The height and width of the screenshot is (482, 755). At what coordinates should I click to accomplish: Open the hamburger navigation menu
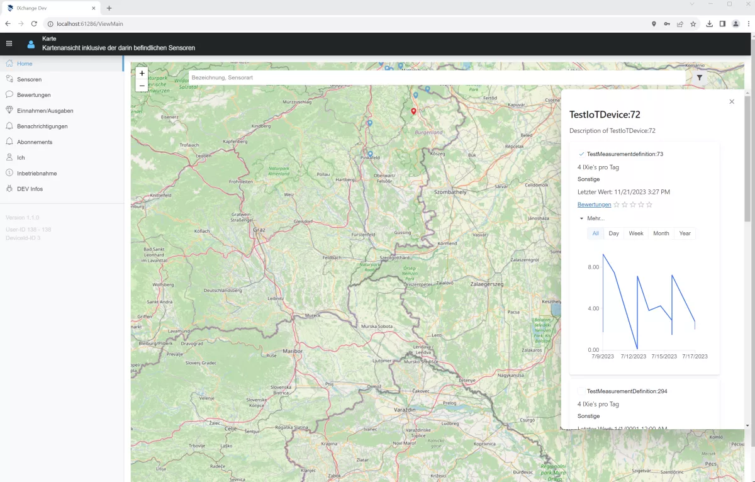[9, 43]
